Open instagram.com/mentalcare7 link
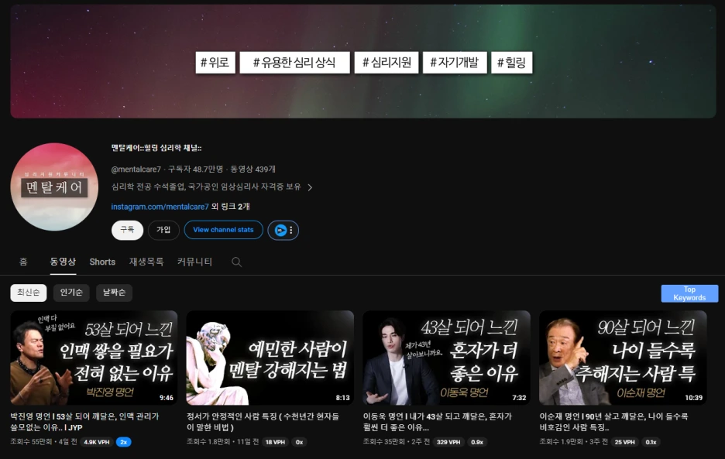The width and height of the screenshot is (725, 459). [x=160, y=207]
